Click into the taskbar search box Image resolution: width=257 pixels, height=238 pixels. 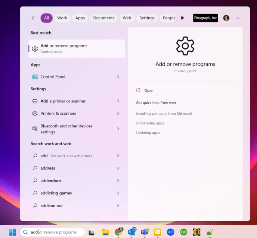(x=52, y=232)
